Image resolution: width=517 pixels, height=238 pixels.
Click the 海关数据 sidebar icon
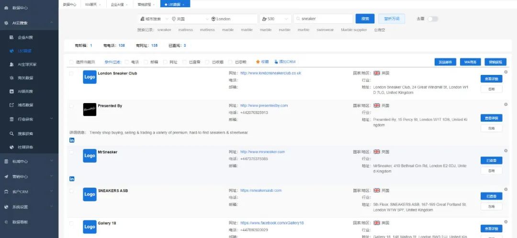point(12,78)
